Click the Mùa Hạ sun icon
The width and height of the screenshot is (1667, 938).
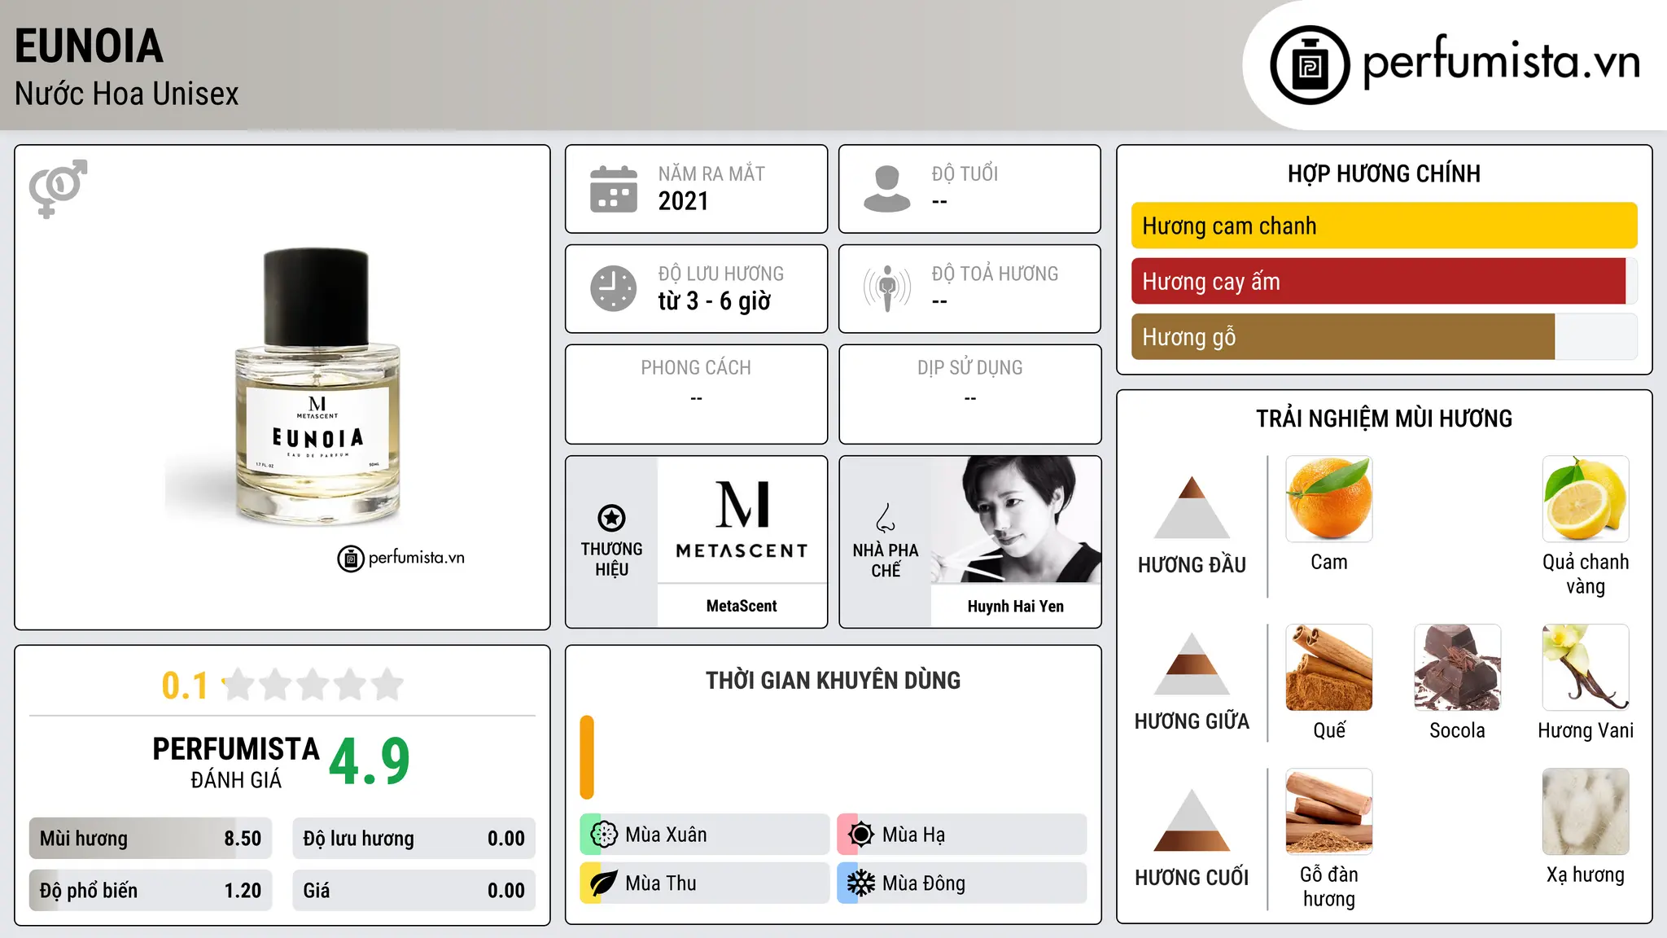point(861,835)
